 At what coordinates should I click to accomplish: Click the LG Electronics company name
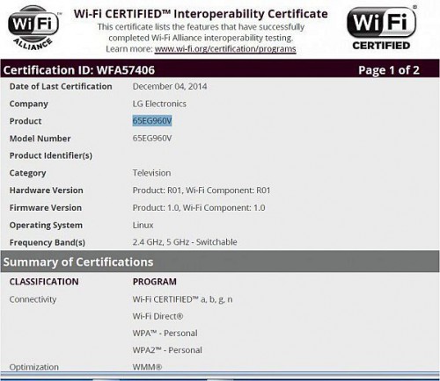click(x=159, y=104)
